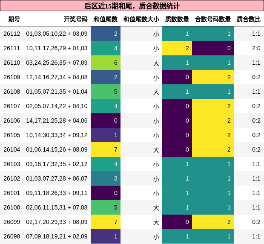Select draw numbers 02,05,07,14,22 + 04,10
The image size is (264, 244).
point(57,106)
